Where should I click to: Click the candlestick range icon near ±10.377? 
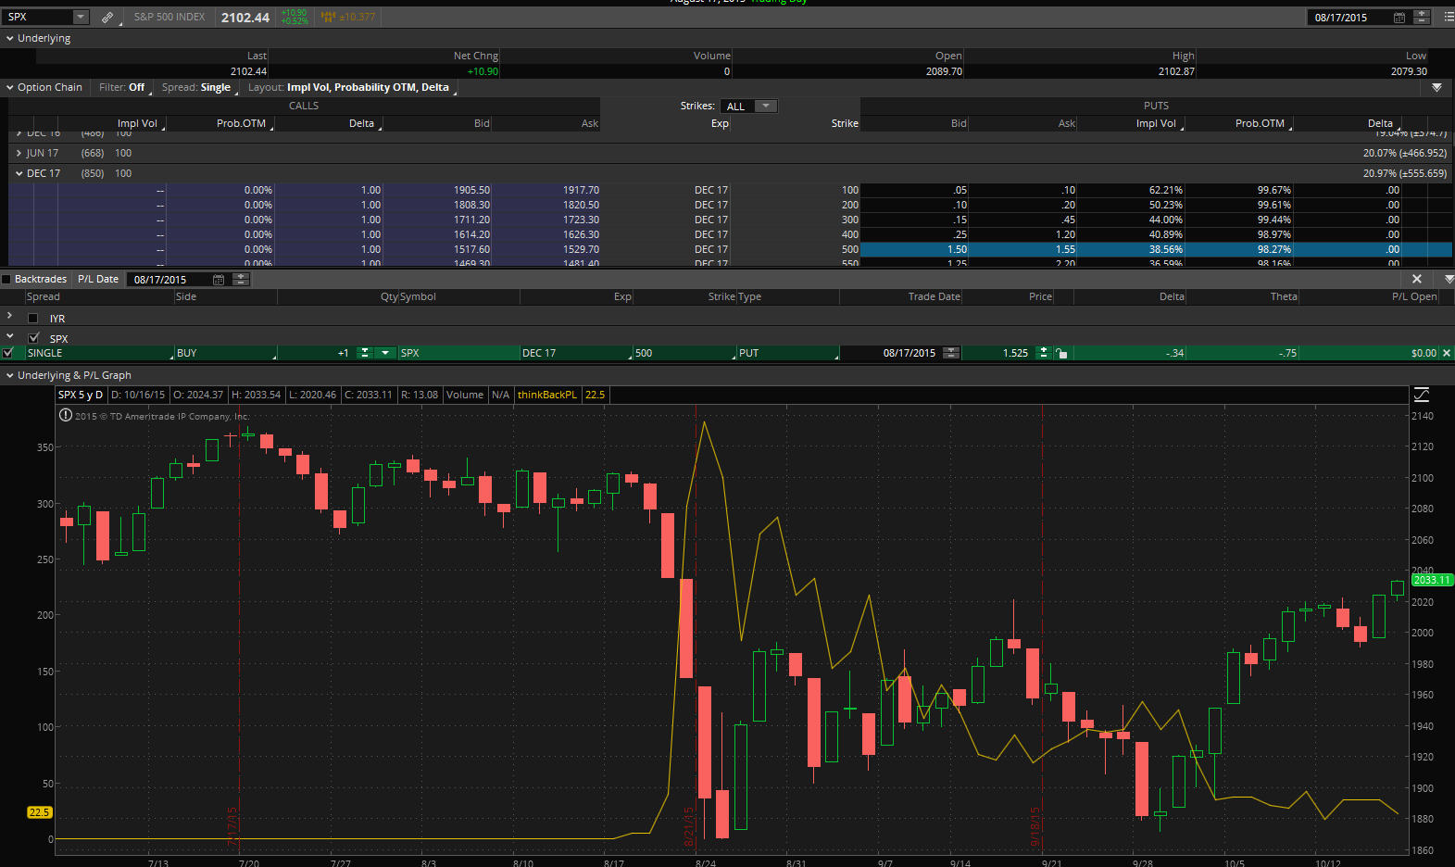pyautogui.click(x=328, y=17)
